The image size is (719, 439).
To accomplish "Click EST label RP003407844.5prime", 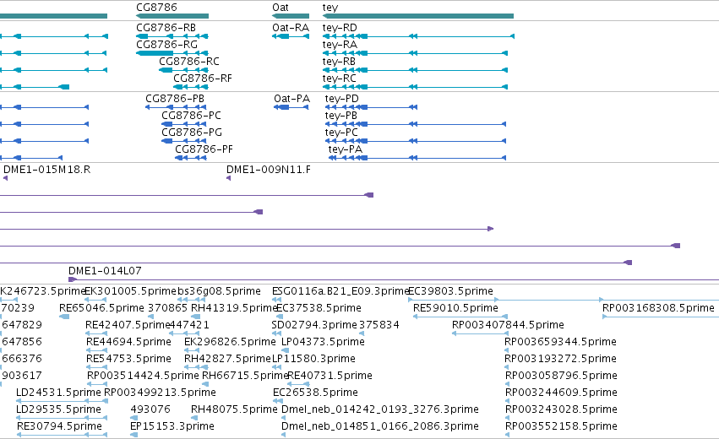I will coord(508,325).
